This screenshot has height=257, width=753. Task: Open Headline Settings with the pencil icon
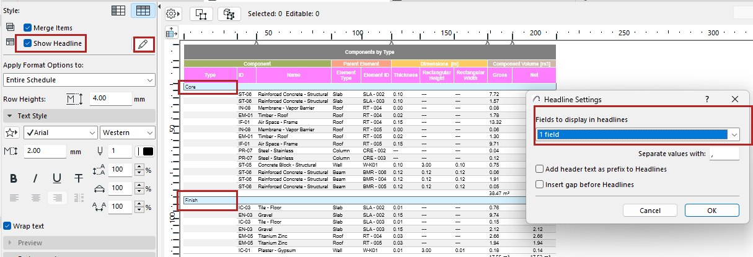143,44
